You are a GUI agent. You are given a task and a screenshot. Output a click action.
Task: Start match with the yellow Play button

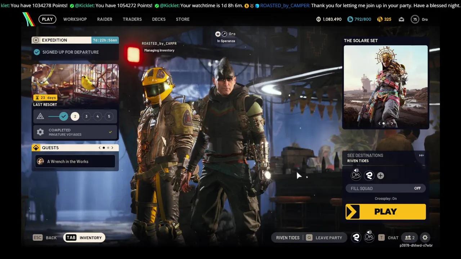(x=386, y=212)
